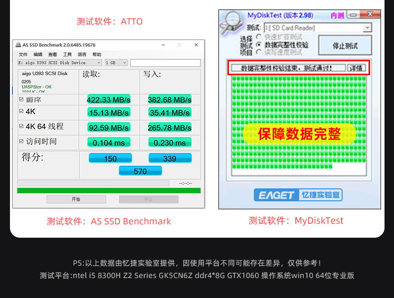Open the 工具 menu
394x298 pixels.
(67, 54)
